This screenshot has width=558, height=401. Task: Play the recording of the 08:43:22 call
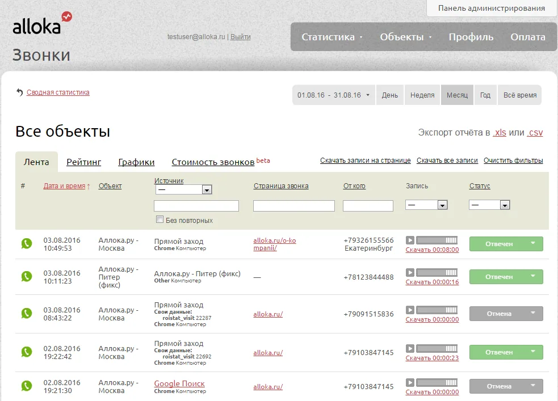pyautogui.click(x=410, y=310)
